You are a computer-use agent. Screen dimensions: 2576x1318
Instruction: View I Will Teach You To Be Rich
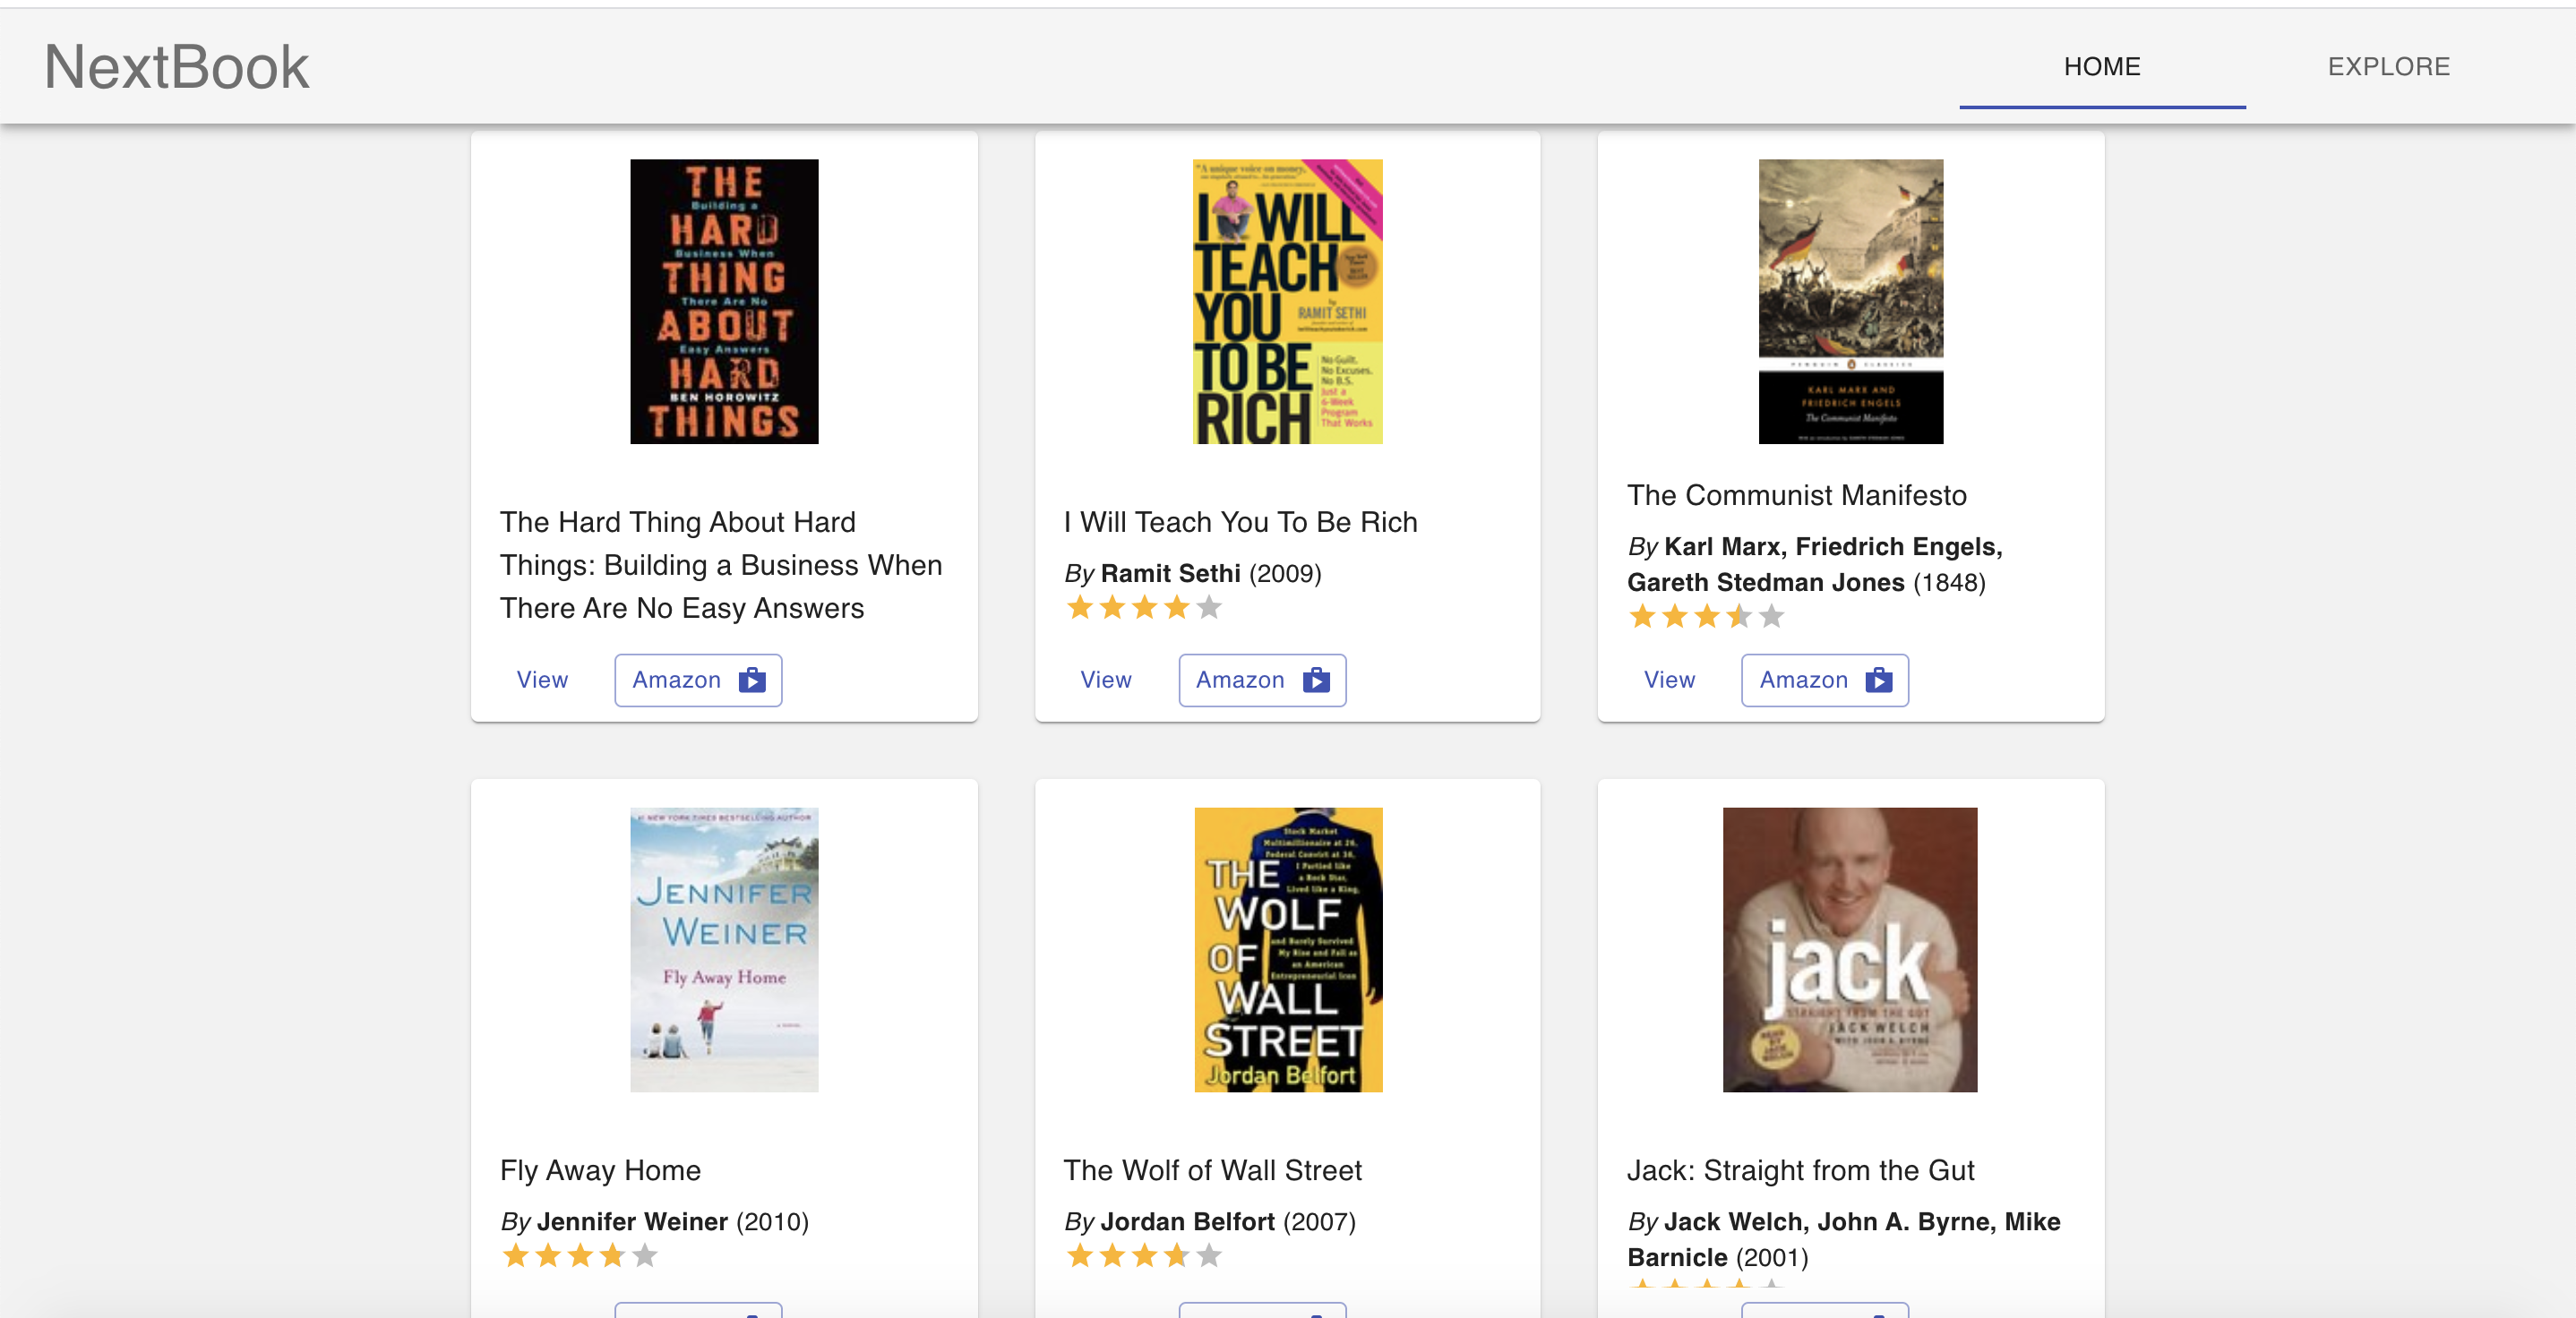point(1106,680)
